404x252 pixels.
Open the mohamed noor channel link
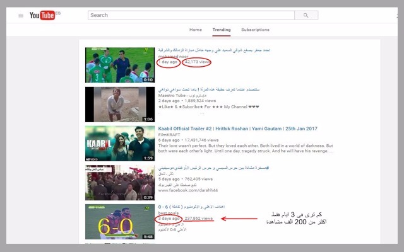tap(173, 55)
